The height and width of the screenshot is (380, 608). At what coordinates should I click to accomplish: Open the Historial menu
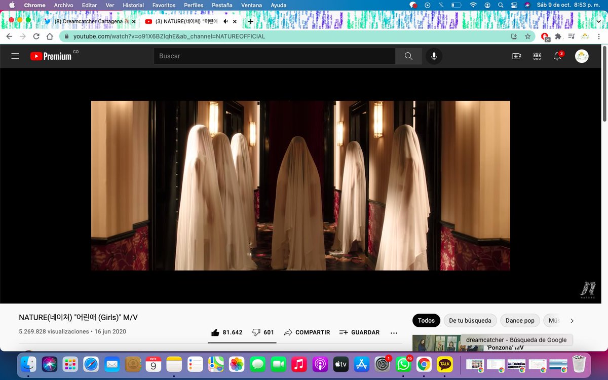(133, 5)
